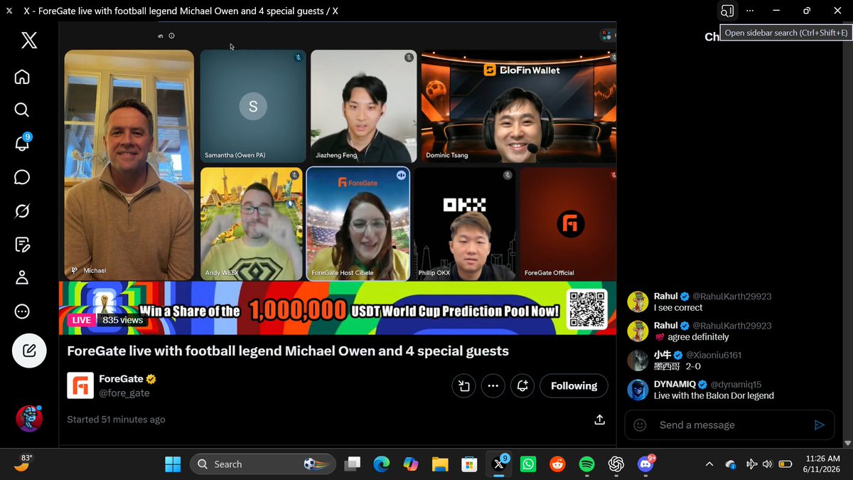Viewport: 853px width, 480px height.
Task: Click the airplane mode tray icon
Action: click(x=751, y=464)
